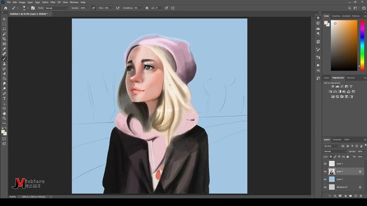
Task: Select the Crop tool
Action: pos(4,39)
